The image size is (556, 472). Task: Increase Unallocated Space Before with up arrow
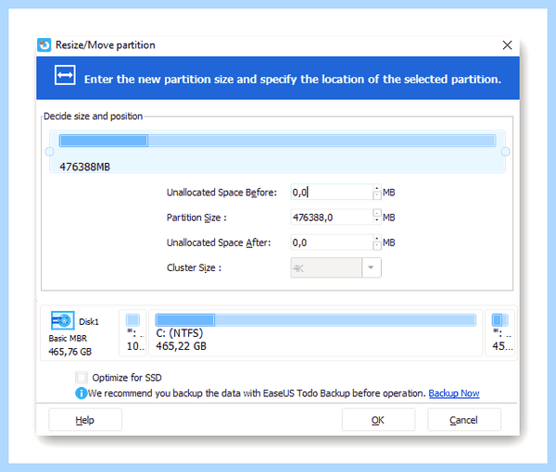pyautogui.click(x=377, y=189)
